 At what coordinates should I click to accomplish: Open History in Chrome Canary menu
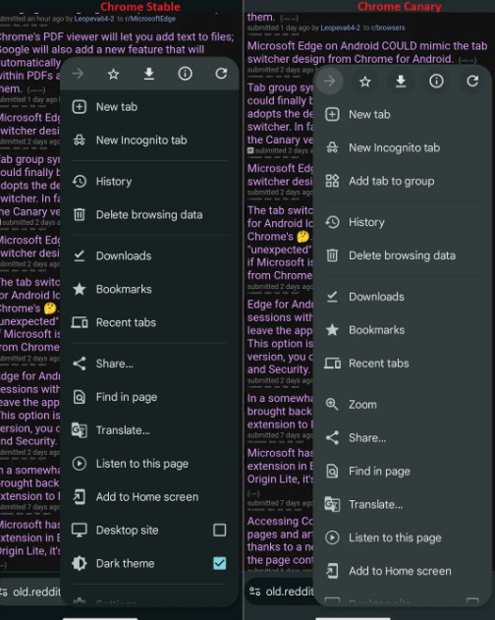[x=403, y=222]
